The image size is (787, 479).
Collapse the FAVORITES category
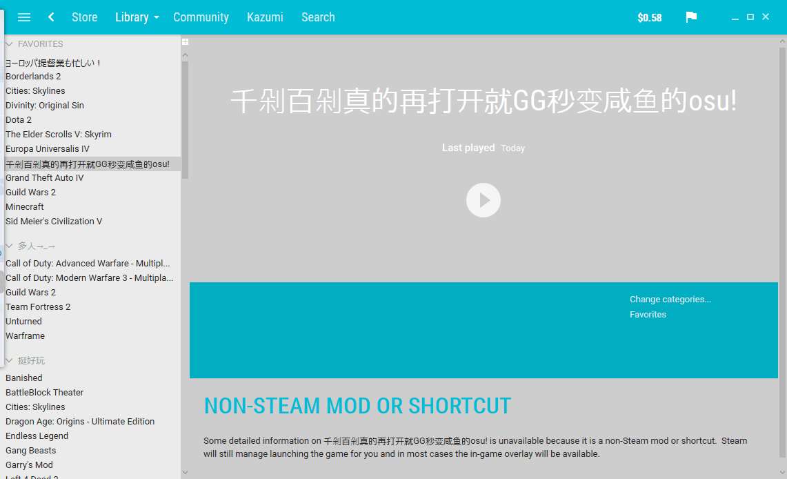(x=9, y=44)
